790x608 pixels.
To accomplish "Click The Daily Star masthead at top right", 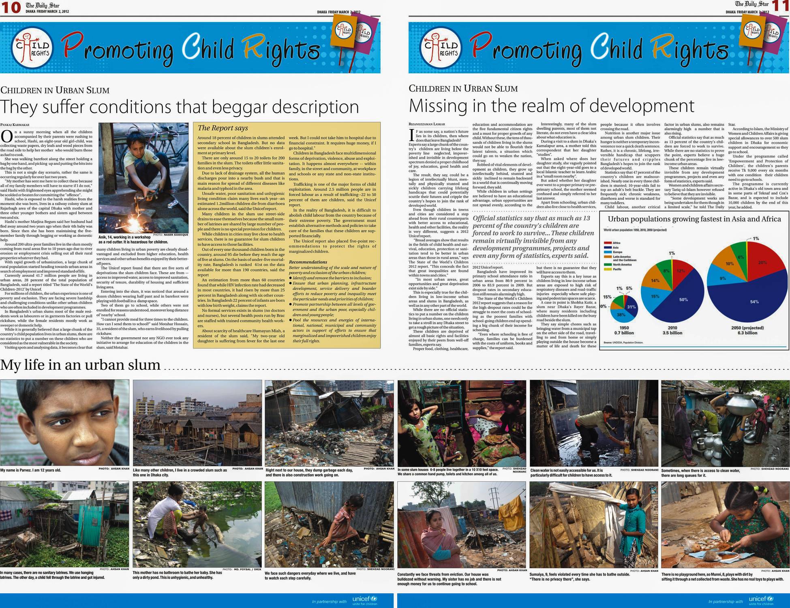I will point(752,4).
